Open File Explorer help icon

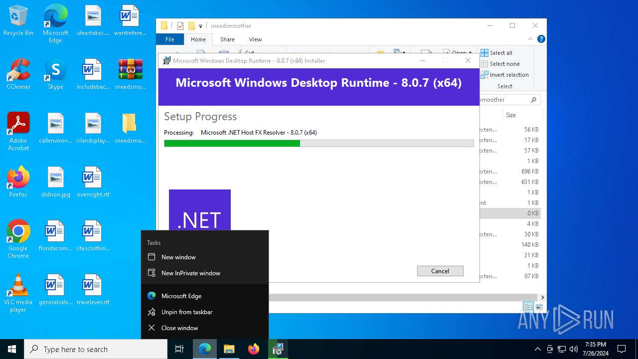(541, 39)
